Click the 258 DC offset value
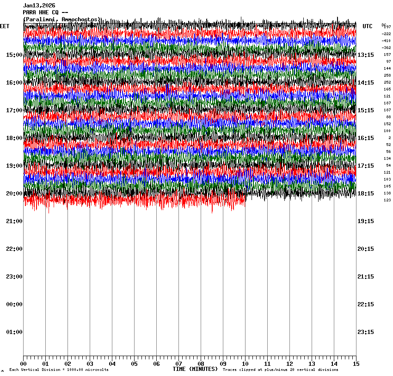 [387, 75]
